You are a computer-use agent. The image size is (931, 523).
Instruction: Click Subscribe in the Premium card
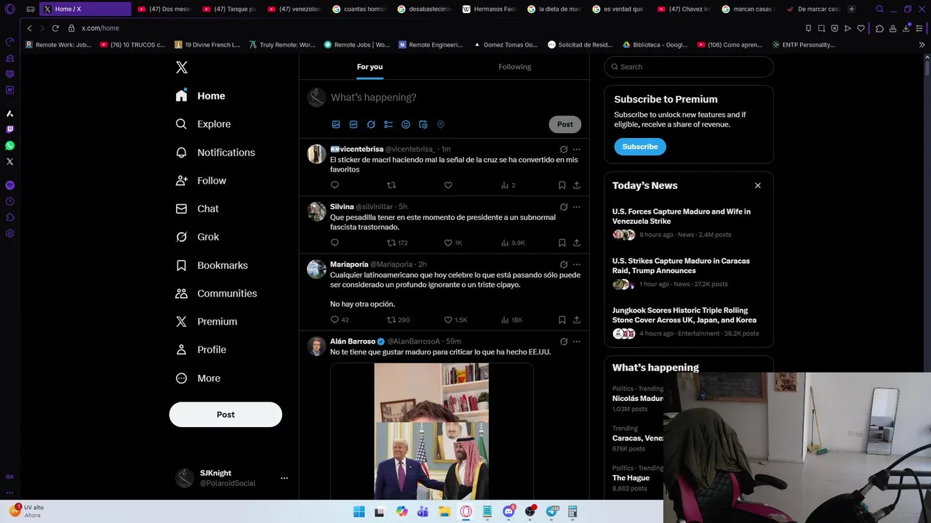[640, 147]
